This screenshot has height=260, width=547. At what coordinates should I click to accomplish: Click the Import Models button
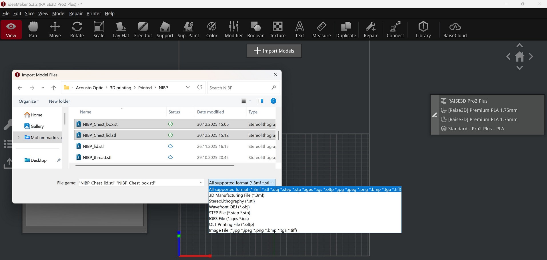click(x=274, y=51)
